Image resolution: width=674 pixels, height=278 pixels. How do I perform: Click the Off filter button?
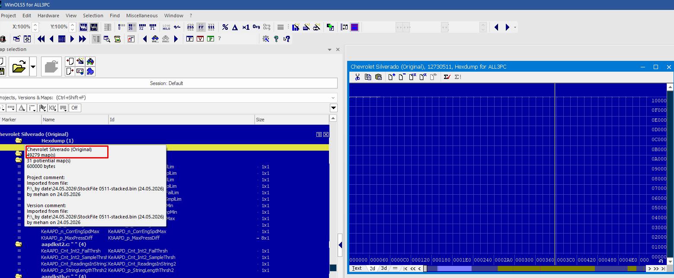(x=74, y=108)
